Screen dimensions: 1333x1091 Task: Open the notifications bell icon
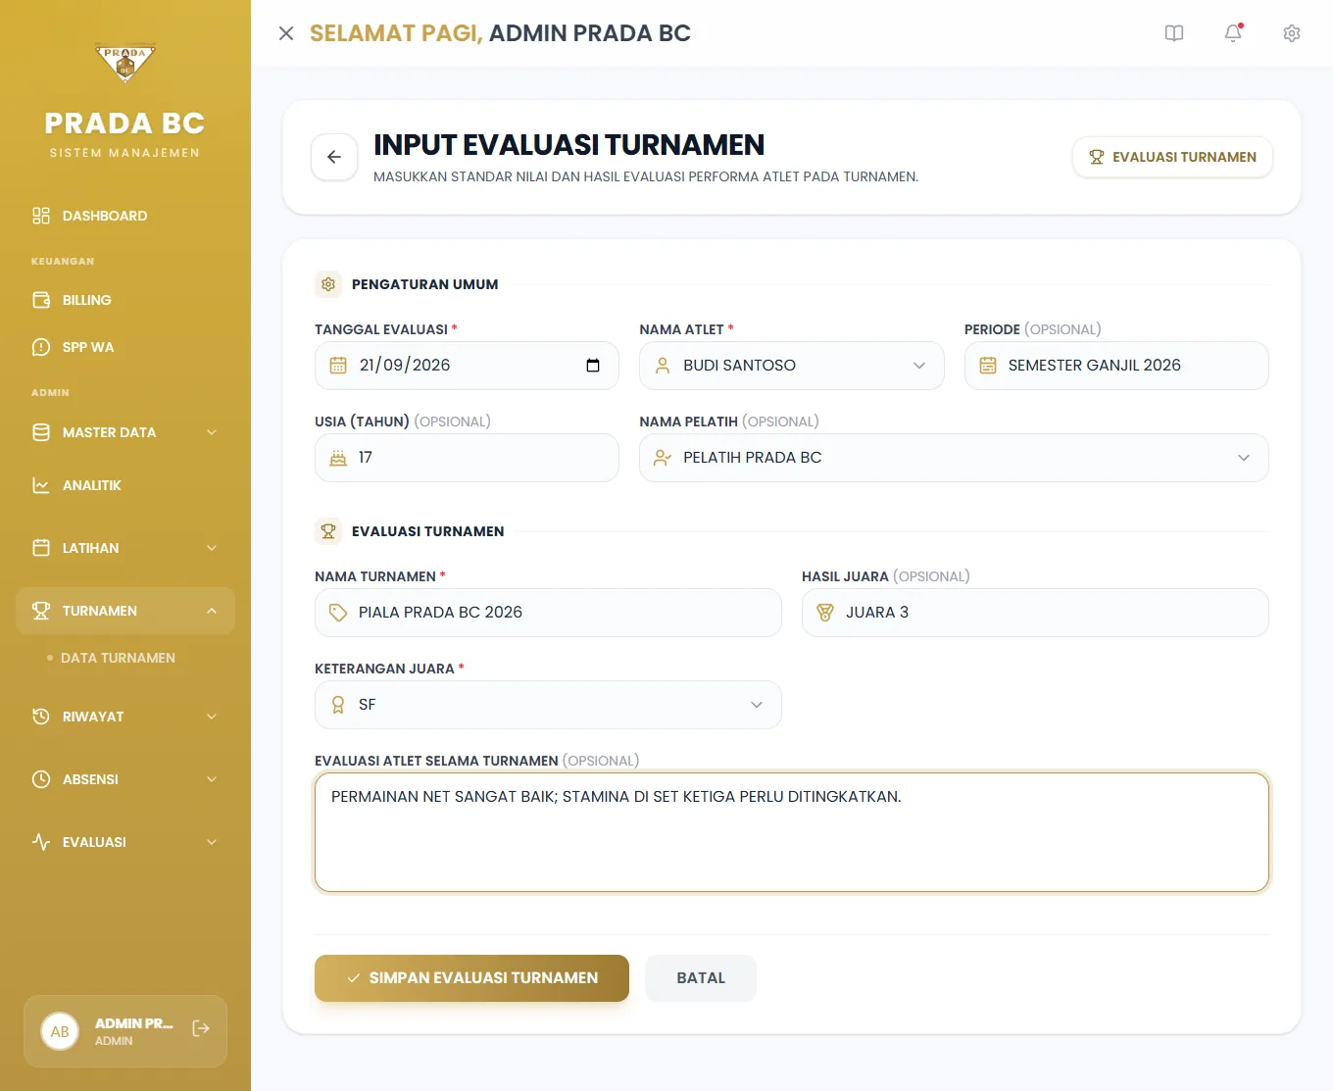point(1233,33)
